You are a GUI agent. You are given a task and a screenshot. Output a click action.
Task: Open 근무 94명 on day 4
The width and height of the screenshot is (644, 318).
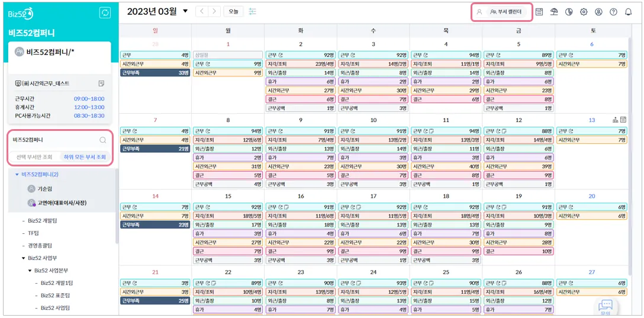point(446,54)
